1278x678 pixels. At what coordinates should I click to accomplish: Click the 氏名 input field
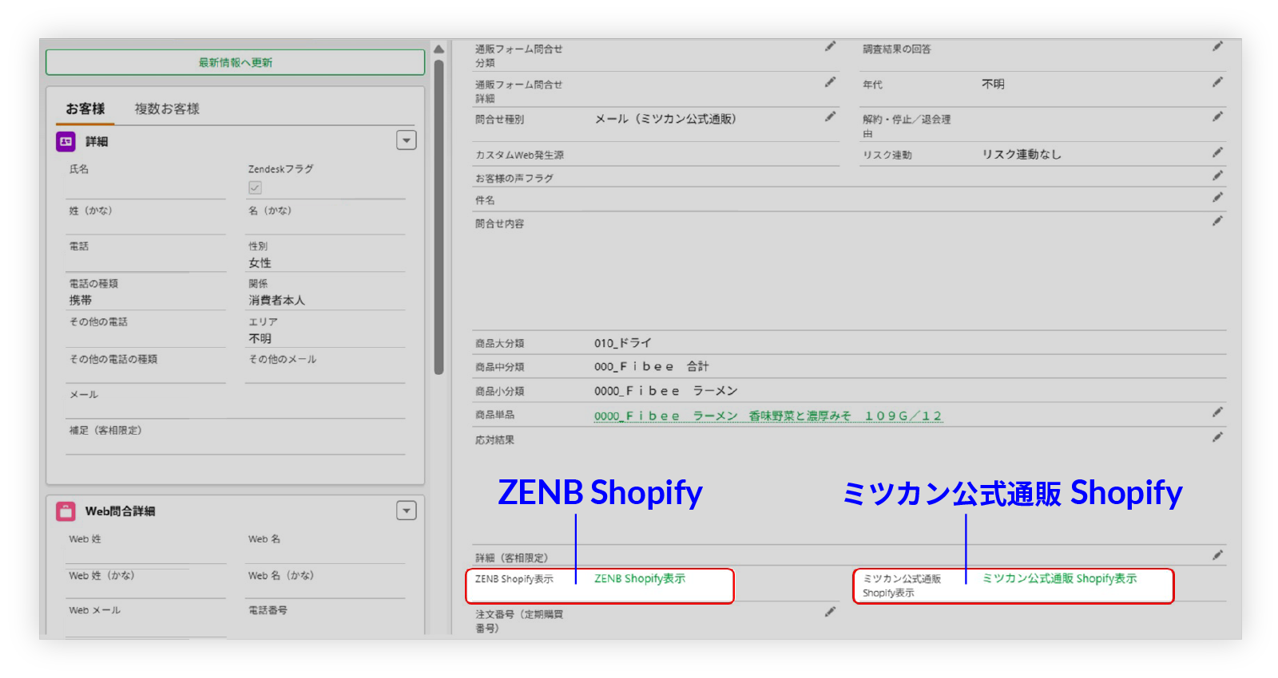coord(145,187)
